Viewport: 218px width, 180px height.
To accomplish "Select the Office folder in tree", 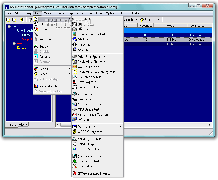I will tap(26, 35).
